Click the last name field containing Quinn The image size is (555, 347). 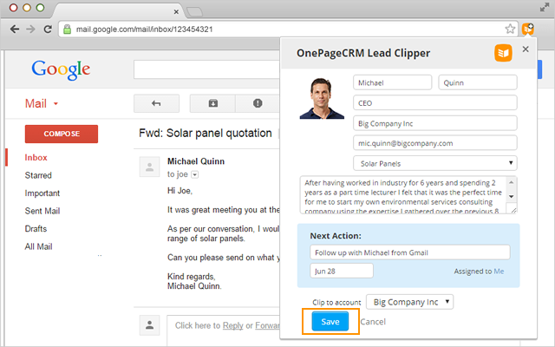478,82
